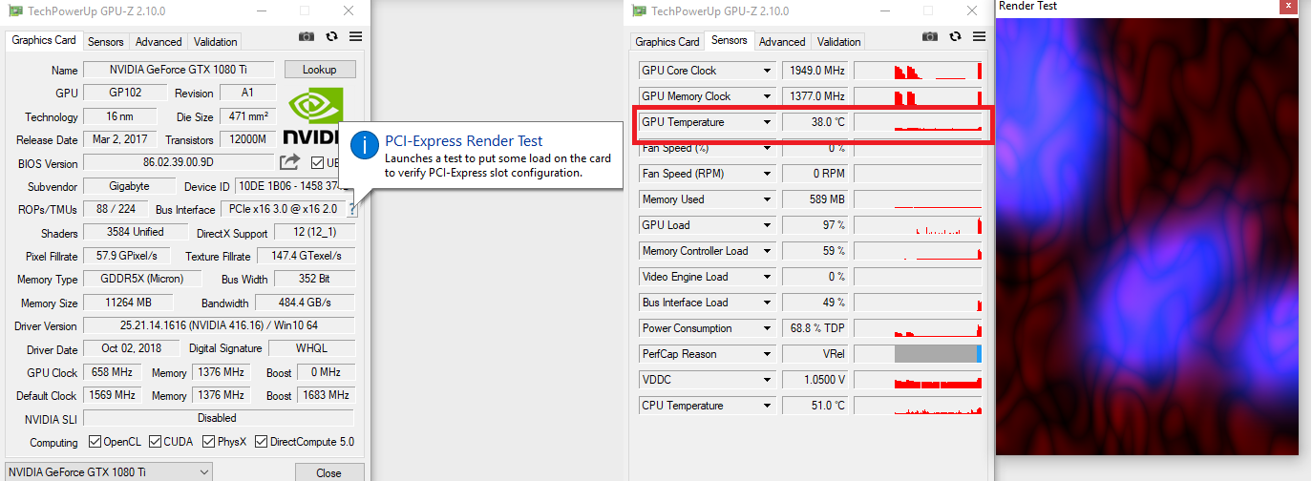The image size is (1312, 481).
Task: Click the 51.0 °C CPU temperature value
Action: click(x=815, y=406)
